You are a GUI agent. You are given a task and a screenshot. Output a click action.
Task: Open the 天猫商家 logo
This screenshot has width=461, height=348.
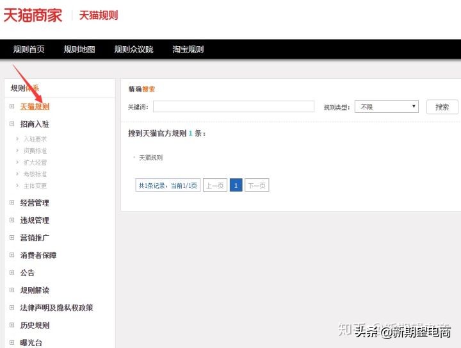click(33, 15)
